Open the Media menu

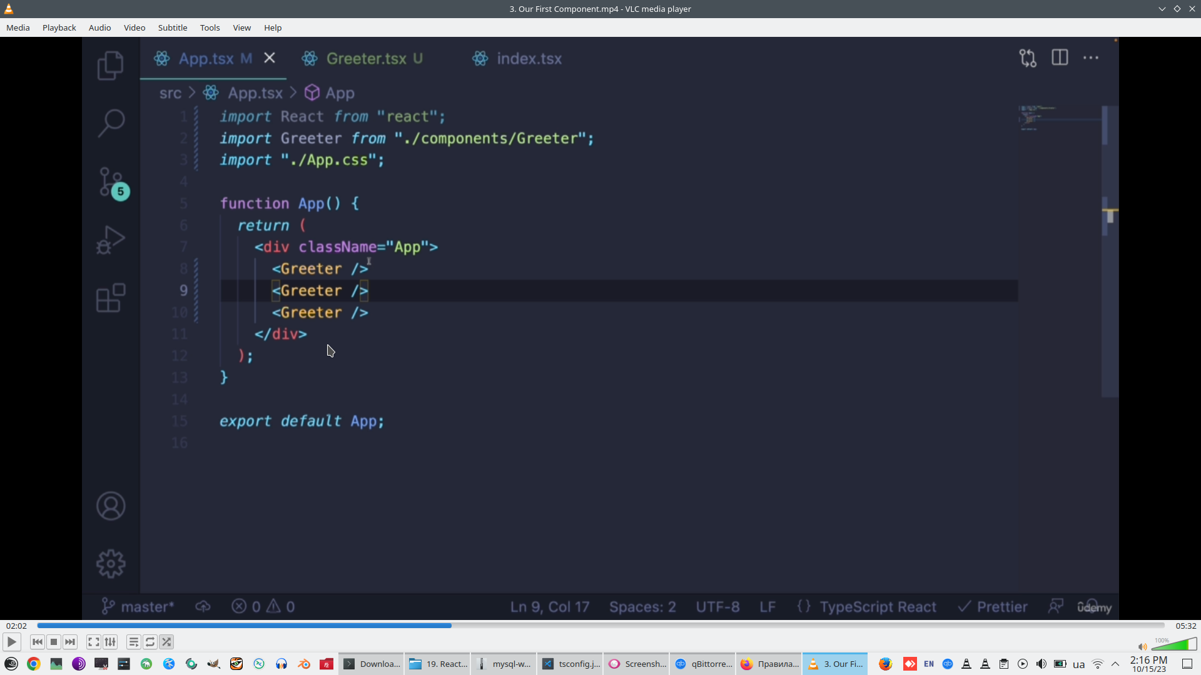[18, 27]
